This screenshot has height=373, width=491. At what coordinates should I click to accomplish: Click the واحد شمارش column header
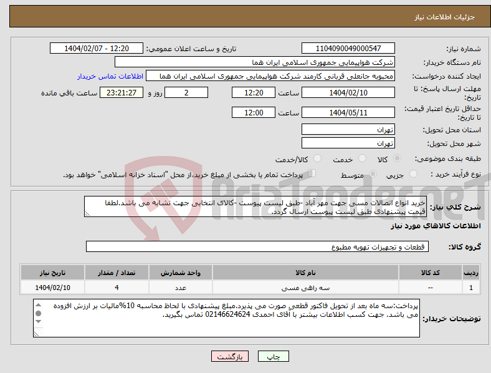(x=181, y=273)
